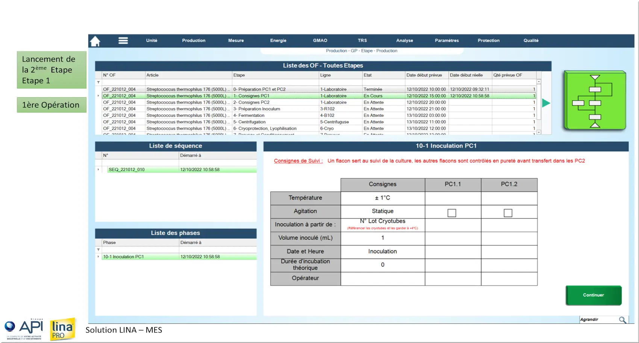The width and height of the screenshot is (639, 343).
Task: Open the hamburger menu icon
Action: tap(123, 41)
